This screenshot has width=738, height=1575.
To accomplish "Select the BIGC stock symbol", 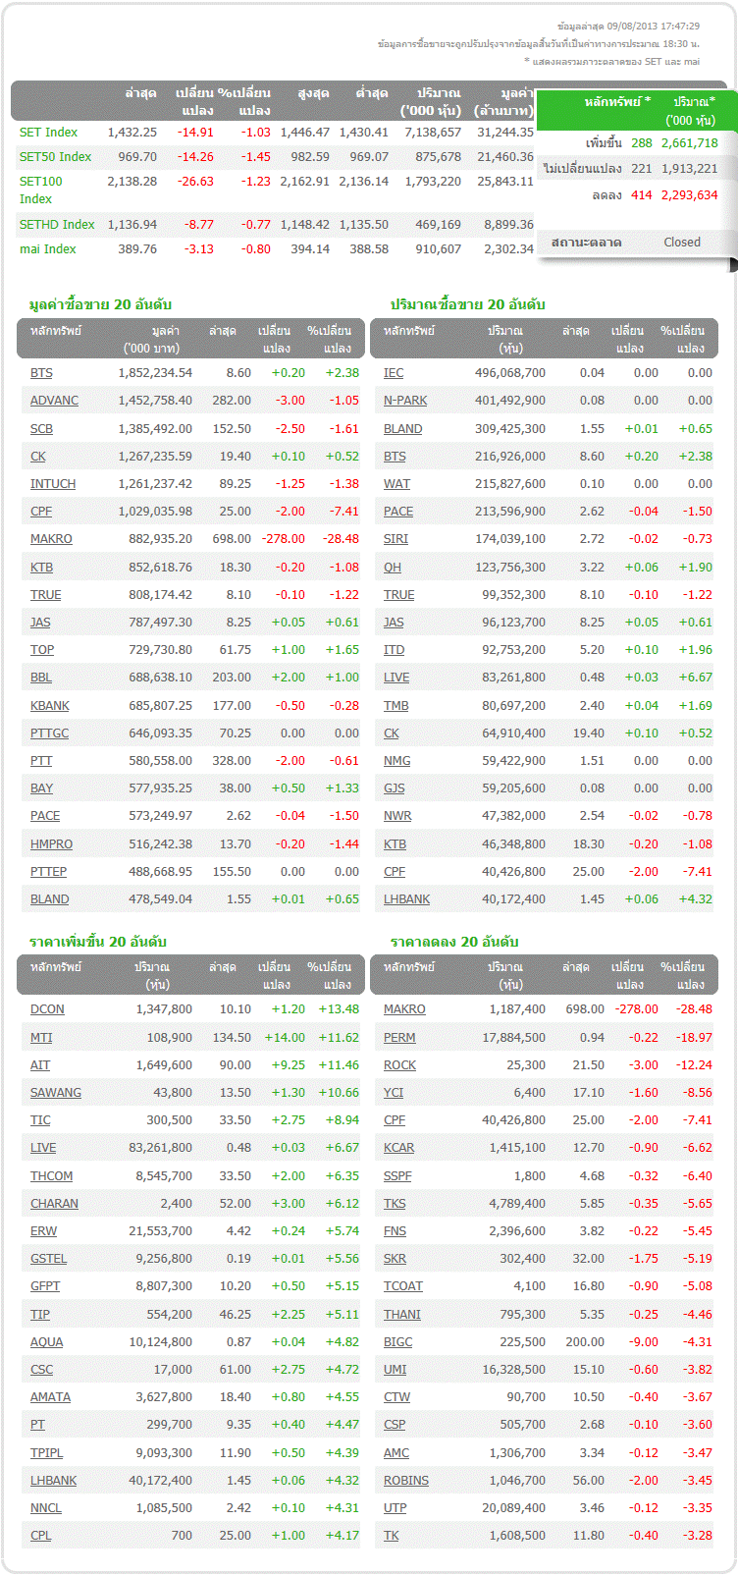I will (x=397, y=1342).
